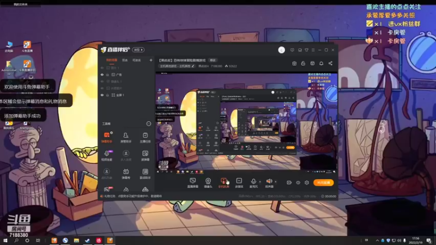Click the stream preview canvas
The image size is (436, 245).
[246, 124]
